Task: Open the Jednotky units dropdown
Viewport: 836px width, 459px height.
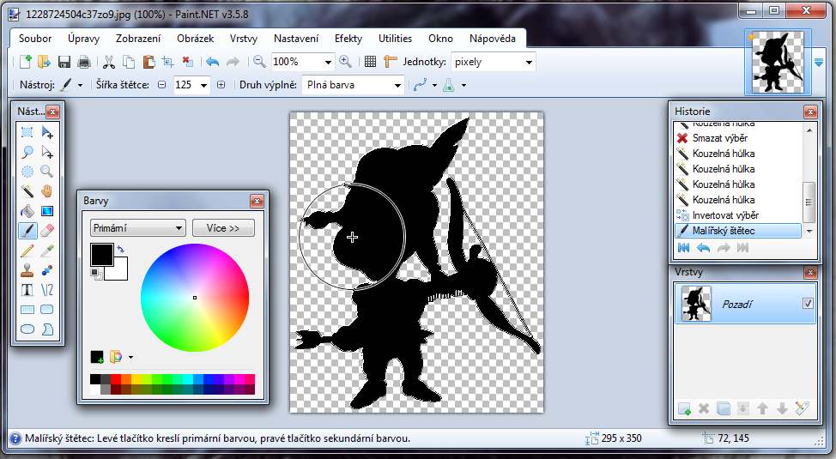Action: pos(493,62)
